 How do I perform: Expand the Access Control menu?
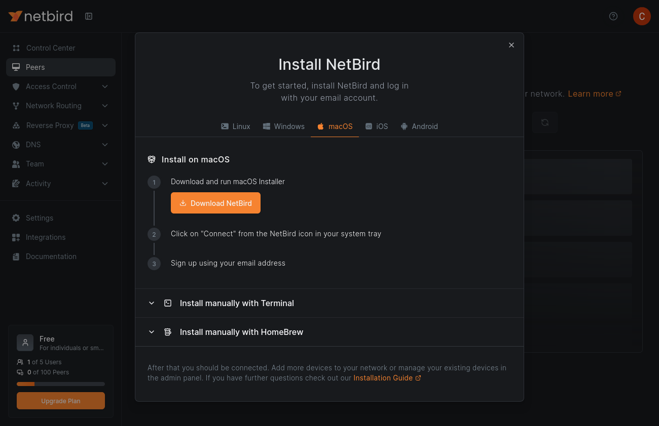tap(61, 87)
